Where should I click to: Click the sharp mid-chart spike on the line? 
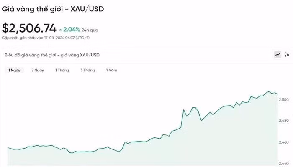(184, 110)
